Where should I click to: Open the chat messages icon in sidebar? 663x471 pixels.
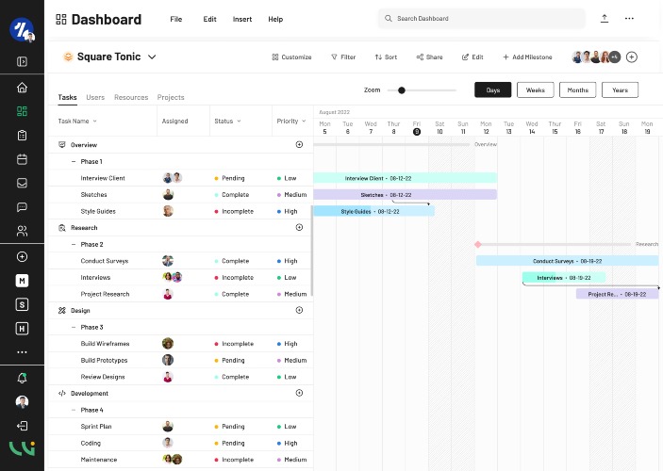(22, 207)
